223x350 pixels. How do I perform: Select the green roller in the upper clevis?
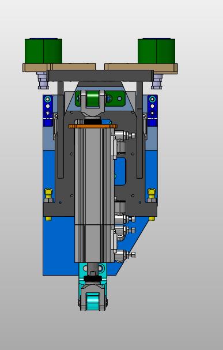[93, 99]
